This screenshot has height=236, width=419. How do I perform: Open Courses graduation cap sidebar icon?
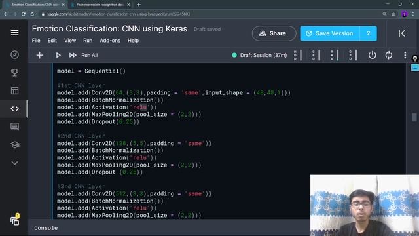pos(14,145)
